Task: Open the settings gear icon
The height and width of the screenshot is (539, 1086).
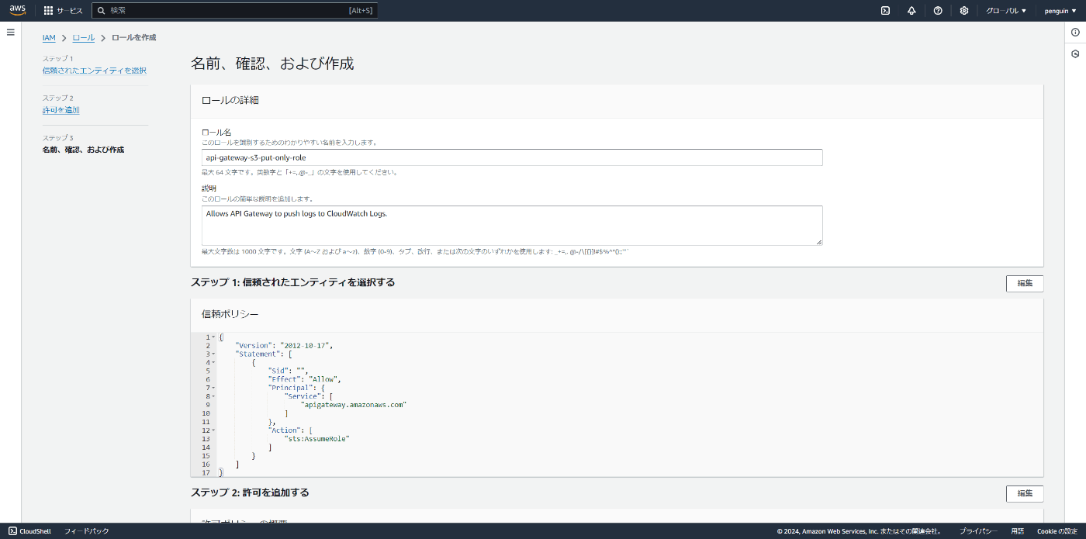Action: pos(964,11)
